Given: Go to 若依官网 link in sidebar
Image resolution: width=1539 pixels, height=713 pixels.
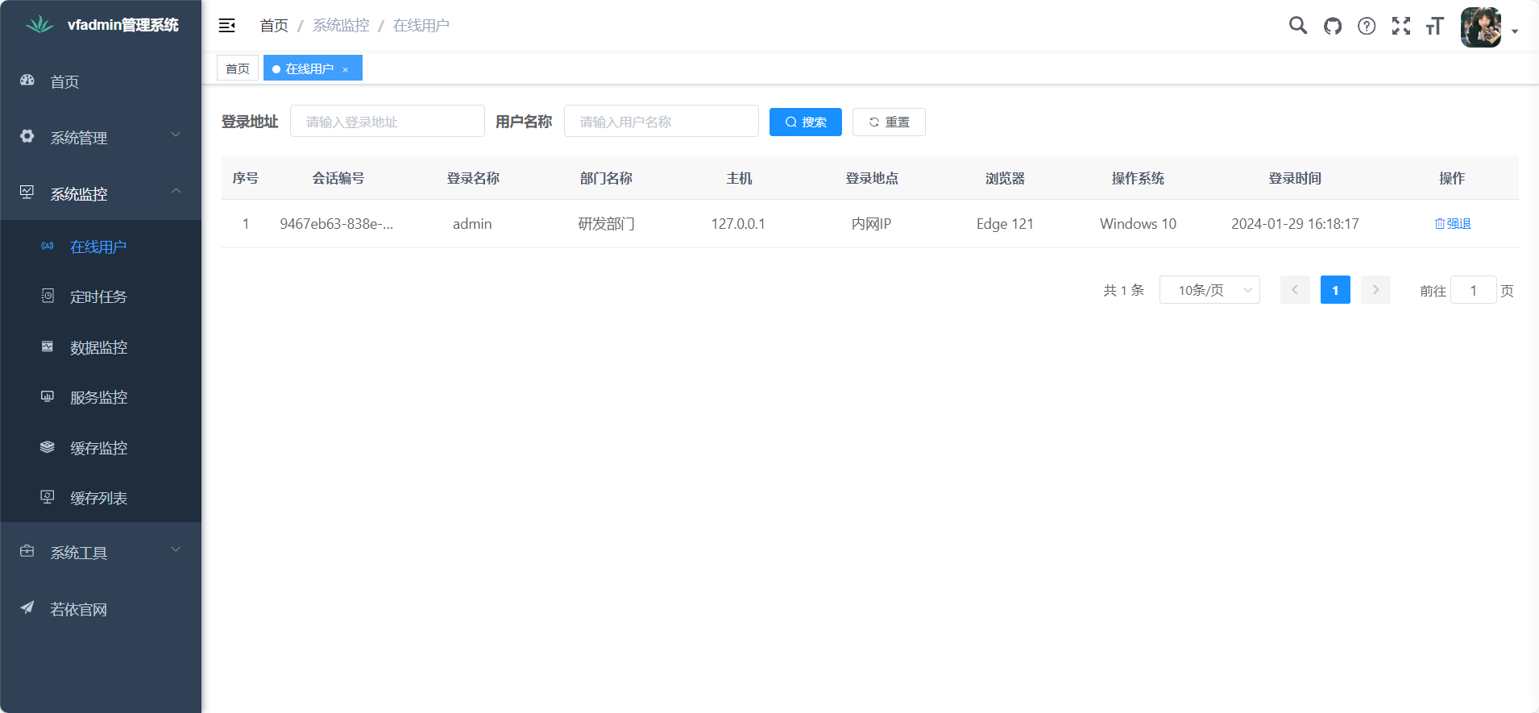Looking at the screenshot, I should point(78,610).
